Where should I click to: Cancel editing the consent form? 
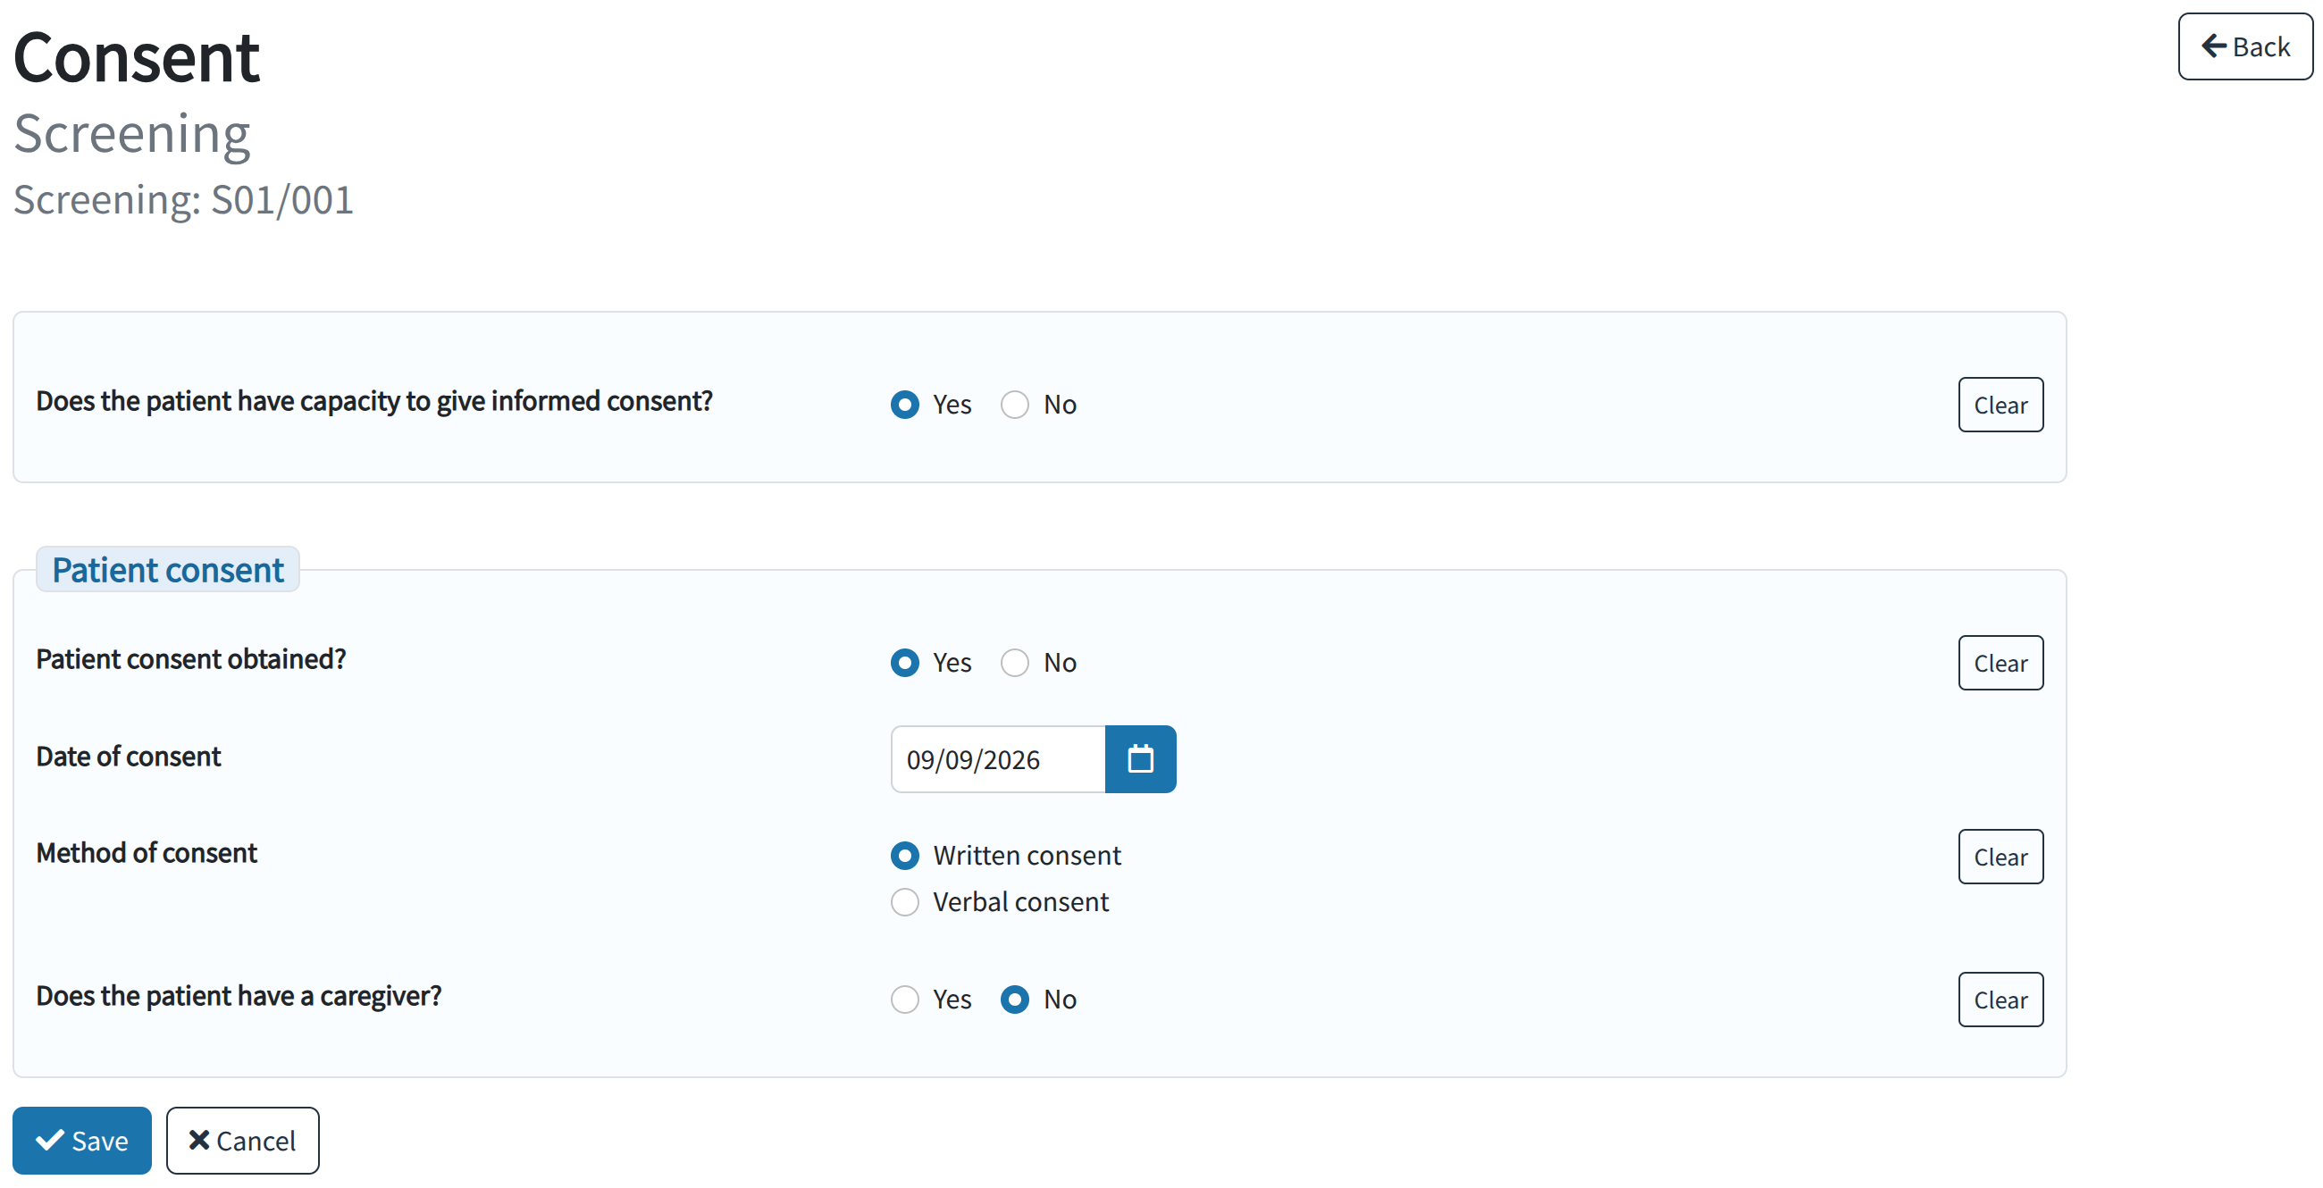(243, 1141)
